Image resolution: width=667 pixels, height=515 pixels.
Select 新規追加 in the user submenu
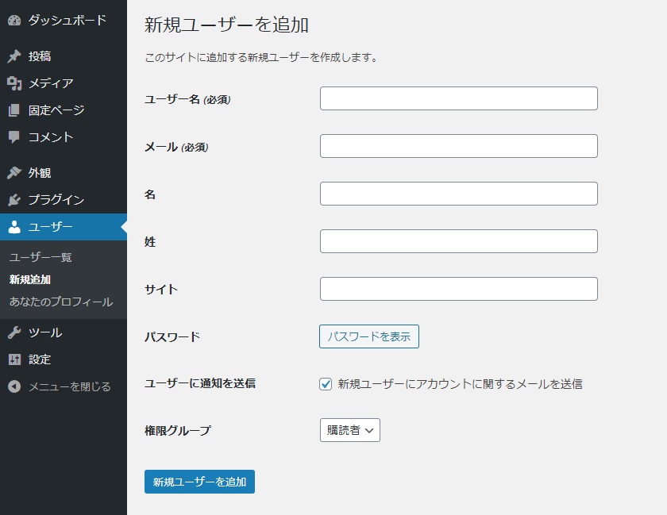click(30, 280)
